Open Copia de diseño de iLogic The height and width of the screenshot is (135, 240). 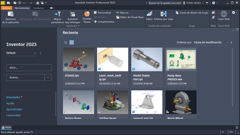(192, 13)
